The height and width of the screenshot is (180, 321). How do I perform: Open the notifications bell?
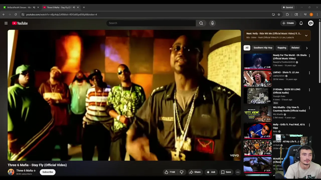(301, 23)
